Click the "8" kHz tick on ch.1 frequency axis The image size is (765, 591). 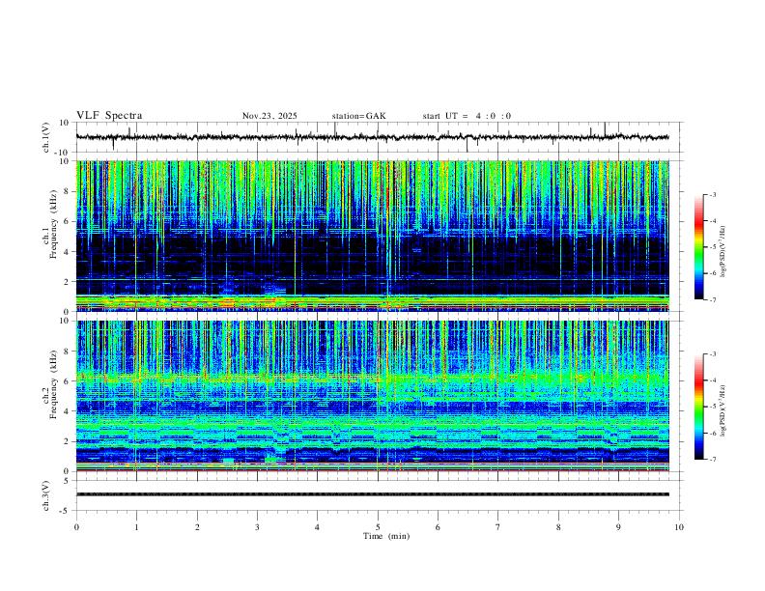pyautogui.click(x=67, y=191)
